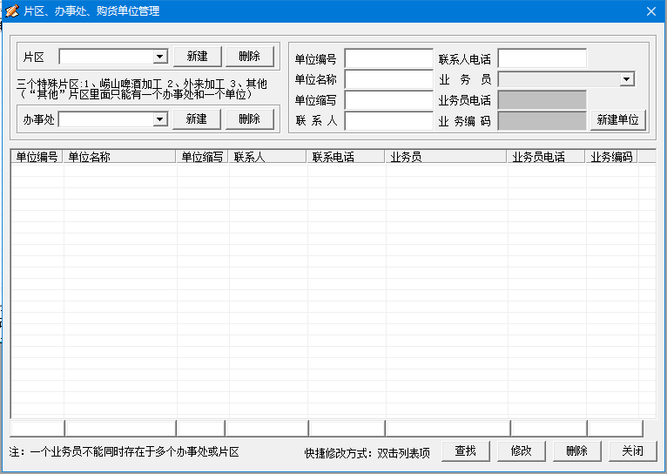Click the greyed 业务编码 field
667x474 pixels.
point(542,121)
